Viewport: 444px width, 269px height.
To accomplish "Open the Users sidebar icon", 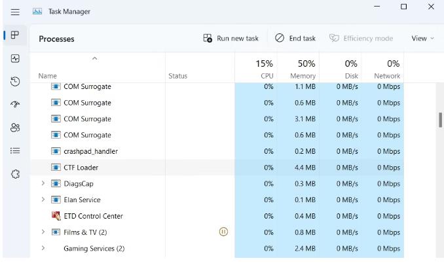I will (x=15, y=128).
